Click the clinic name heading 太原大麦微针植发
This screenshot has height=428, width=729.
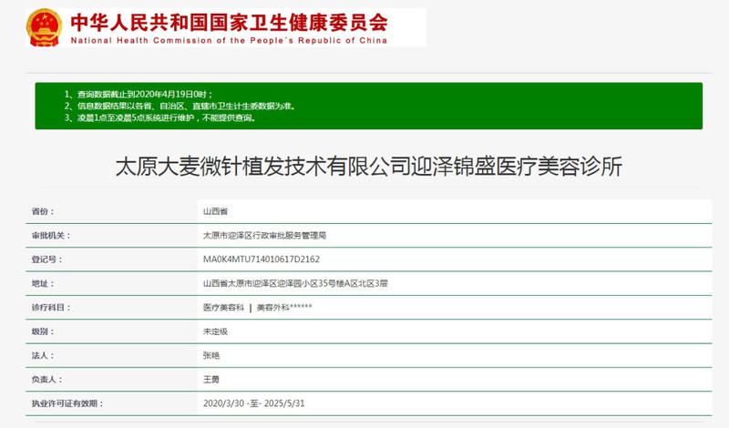(369, 166)
